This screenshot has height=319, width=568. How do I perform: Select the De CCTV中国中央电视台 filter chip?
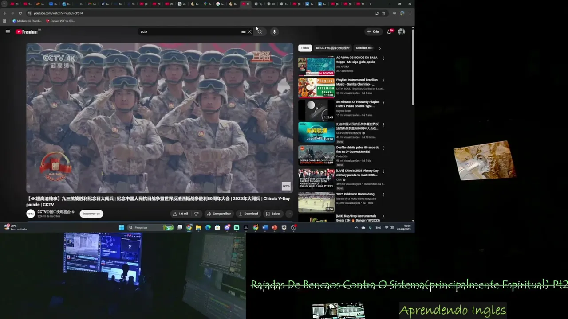[332, 48]
